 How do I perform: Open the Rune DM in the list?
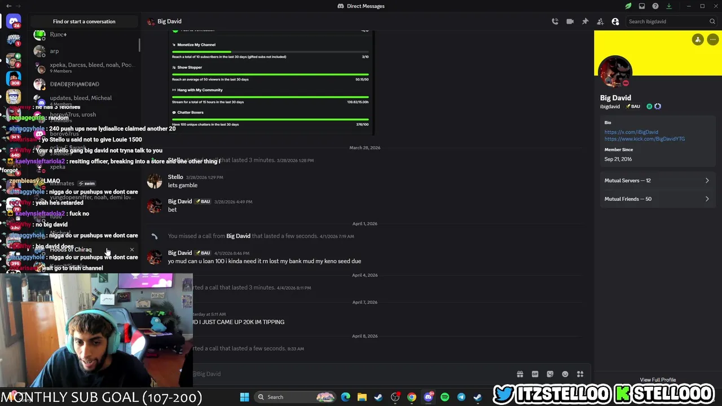tap(83, 35)
